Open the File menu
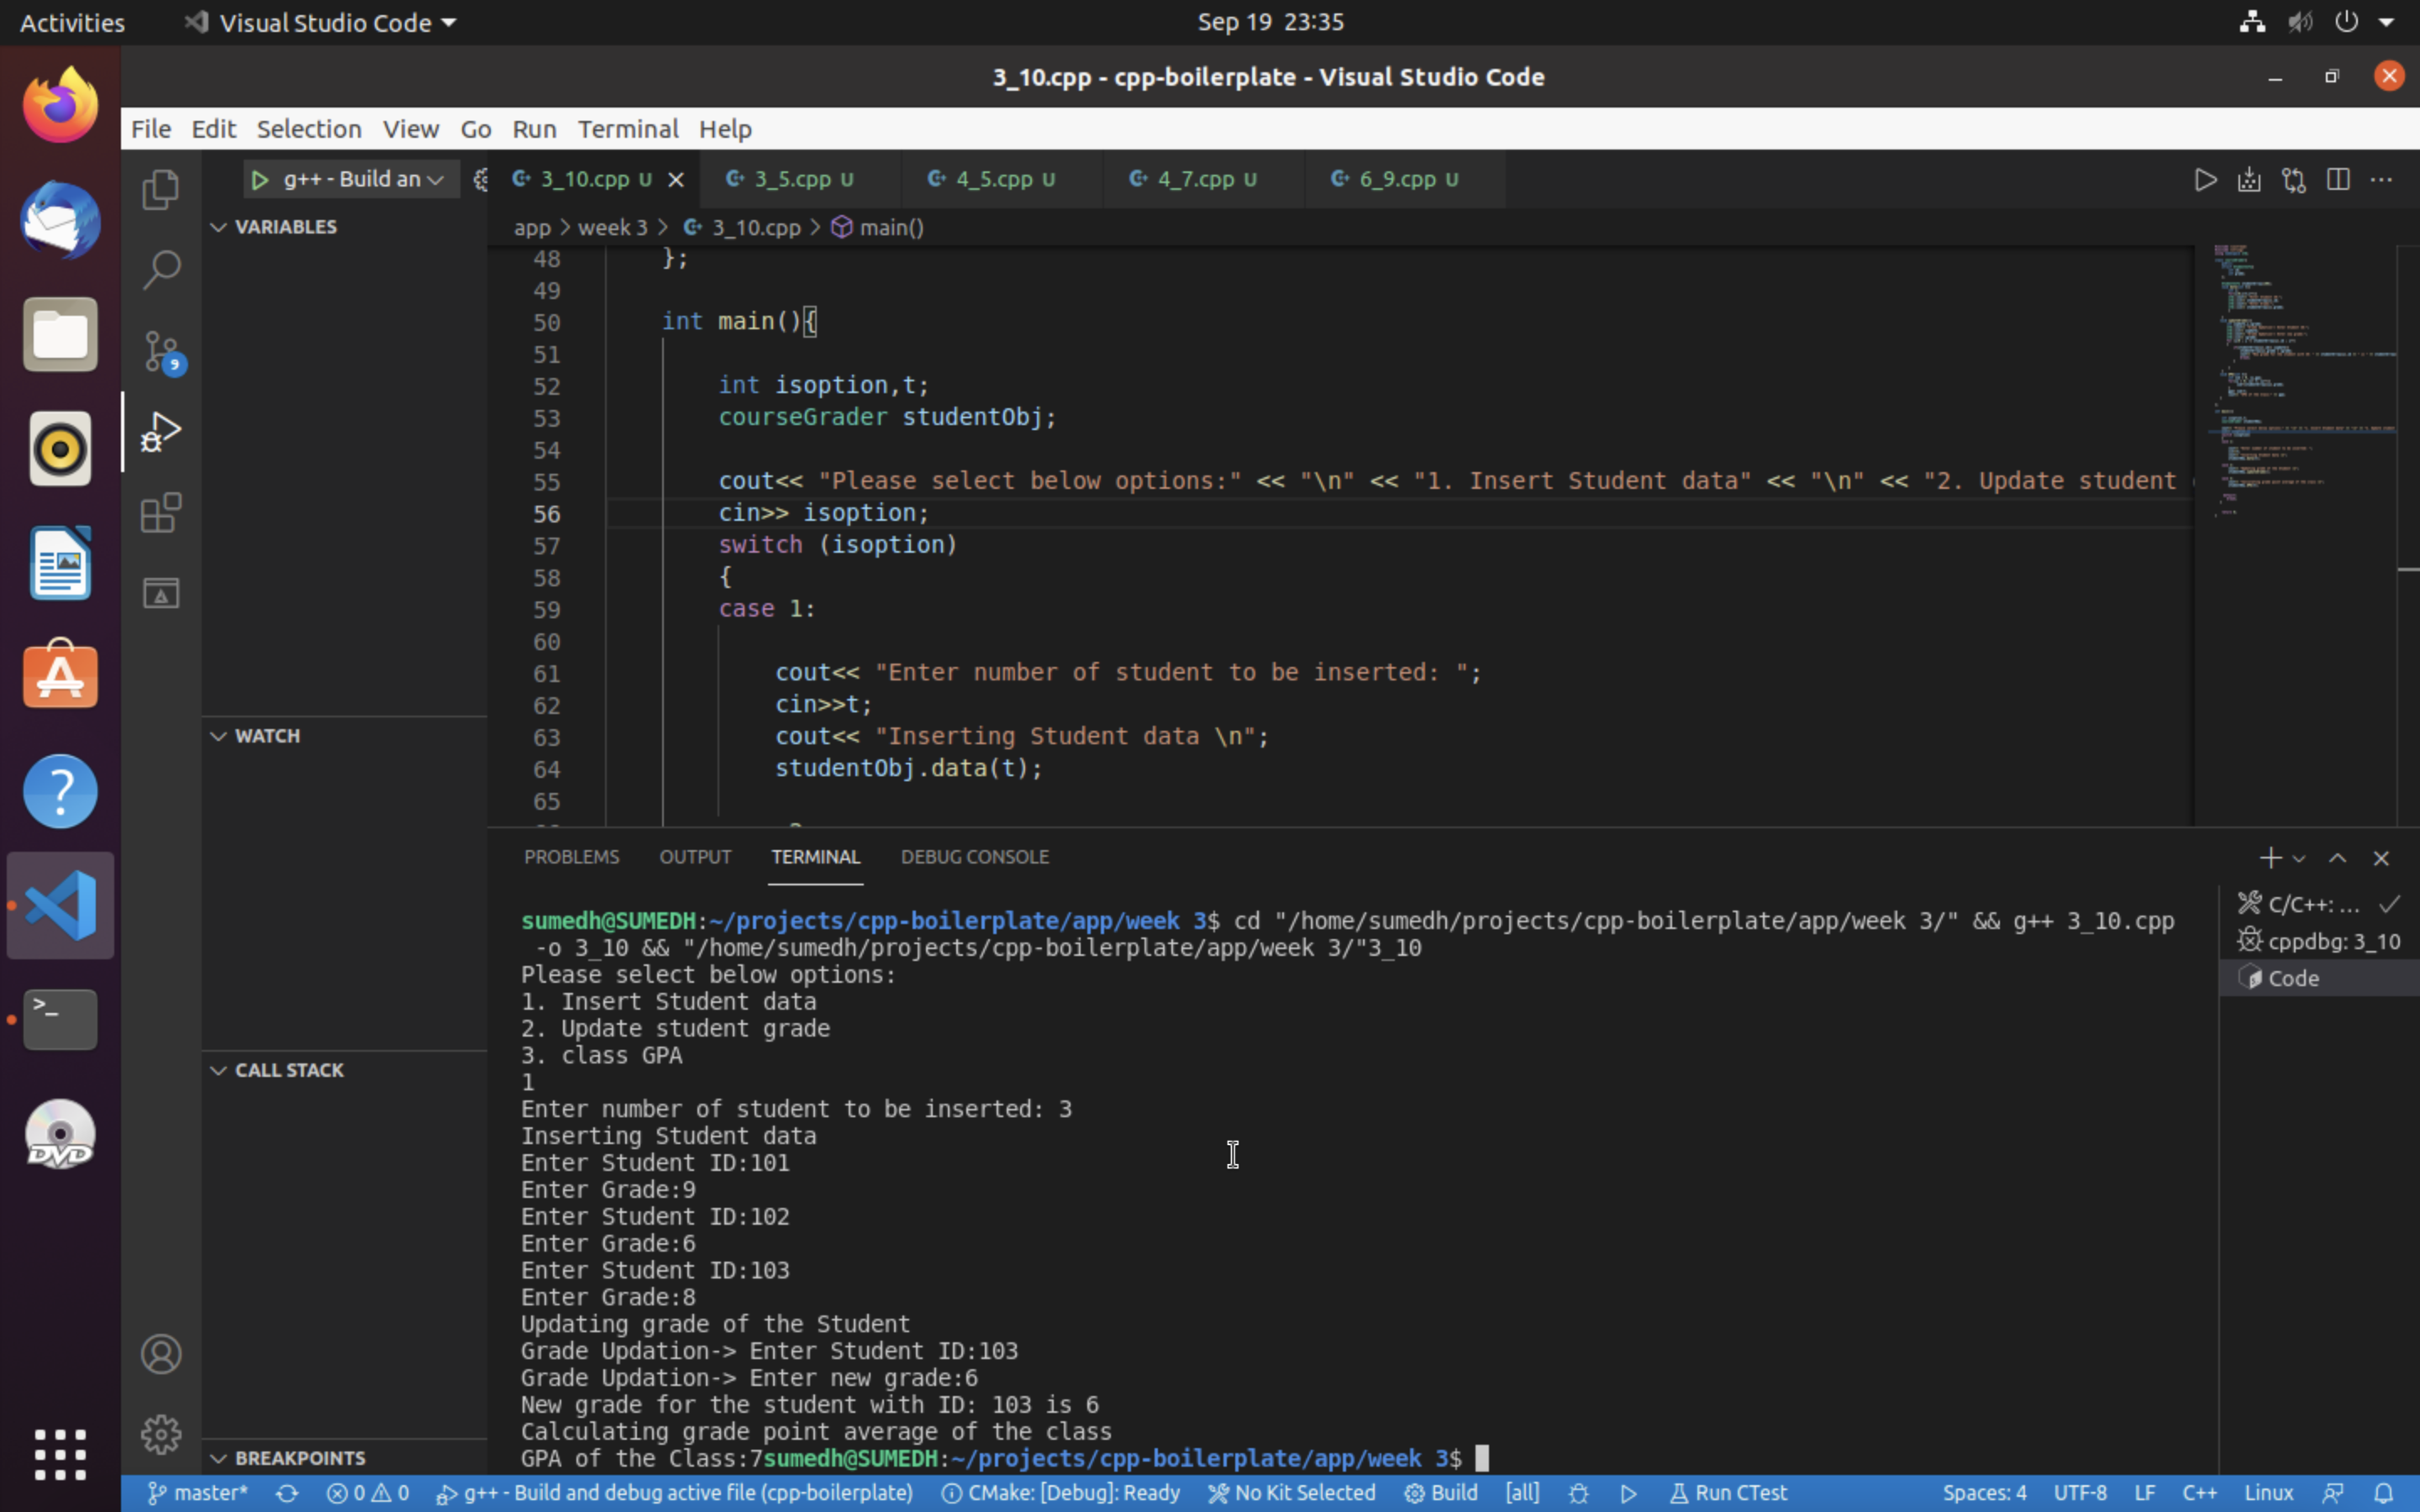 tap(151, 129)
